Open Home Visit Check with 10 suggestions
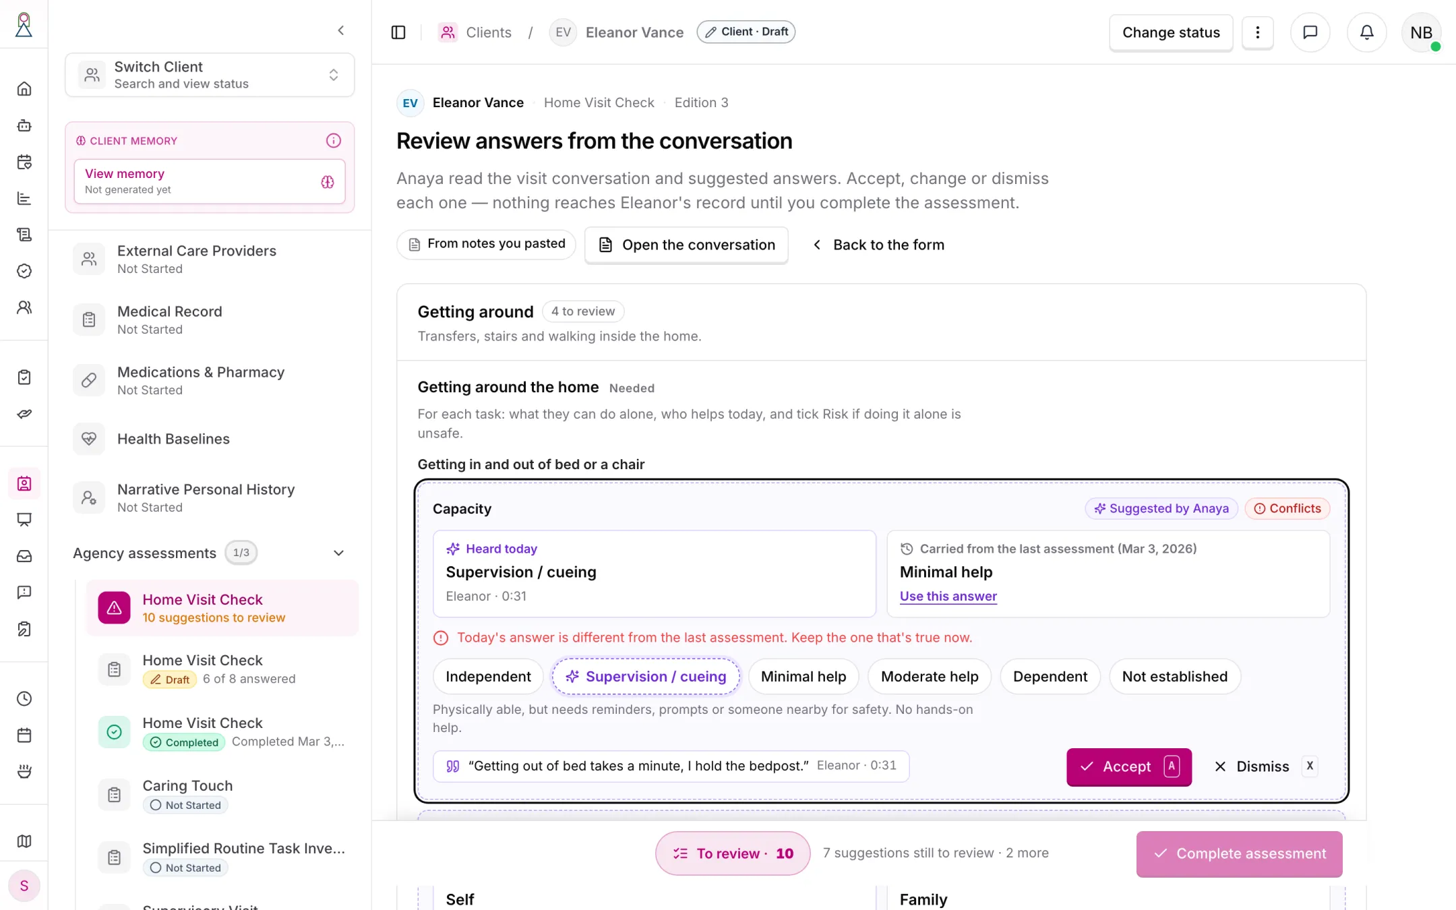 coord(222,608)
